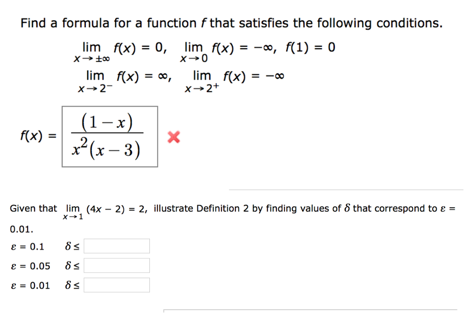Click the δ ≤ symbol in the ε = 0.1 row
Image resolution: width=475 pixels, height=326 pixels.
pos(72,247)
